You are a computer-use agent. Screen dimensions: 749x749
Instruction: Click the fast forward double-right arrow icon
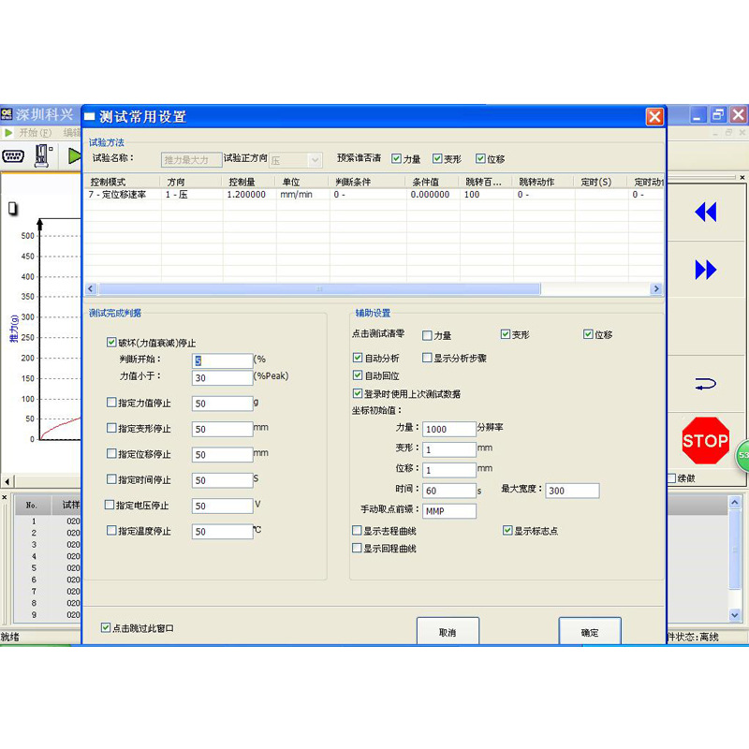(706, 270)
